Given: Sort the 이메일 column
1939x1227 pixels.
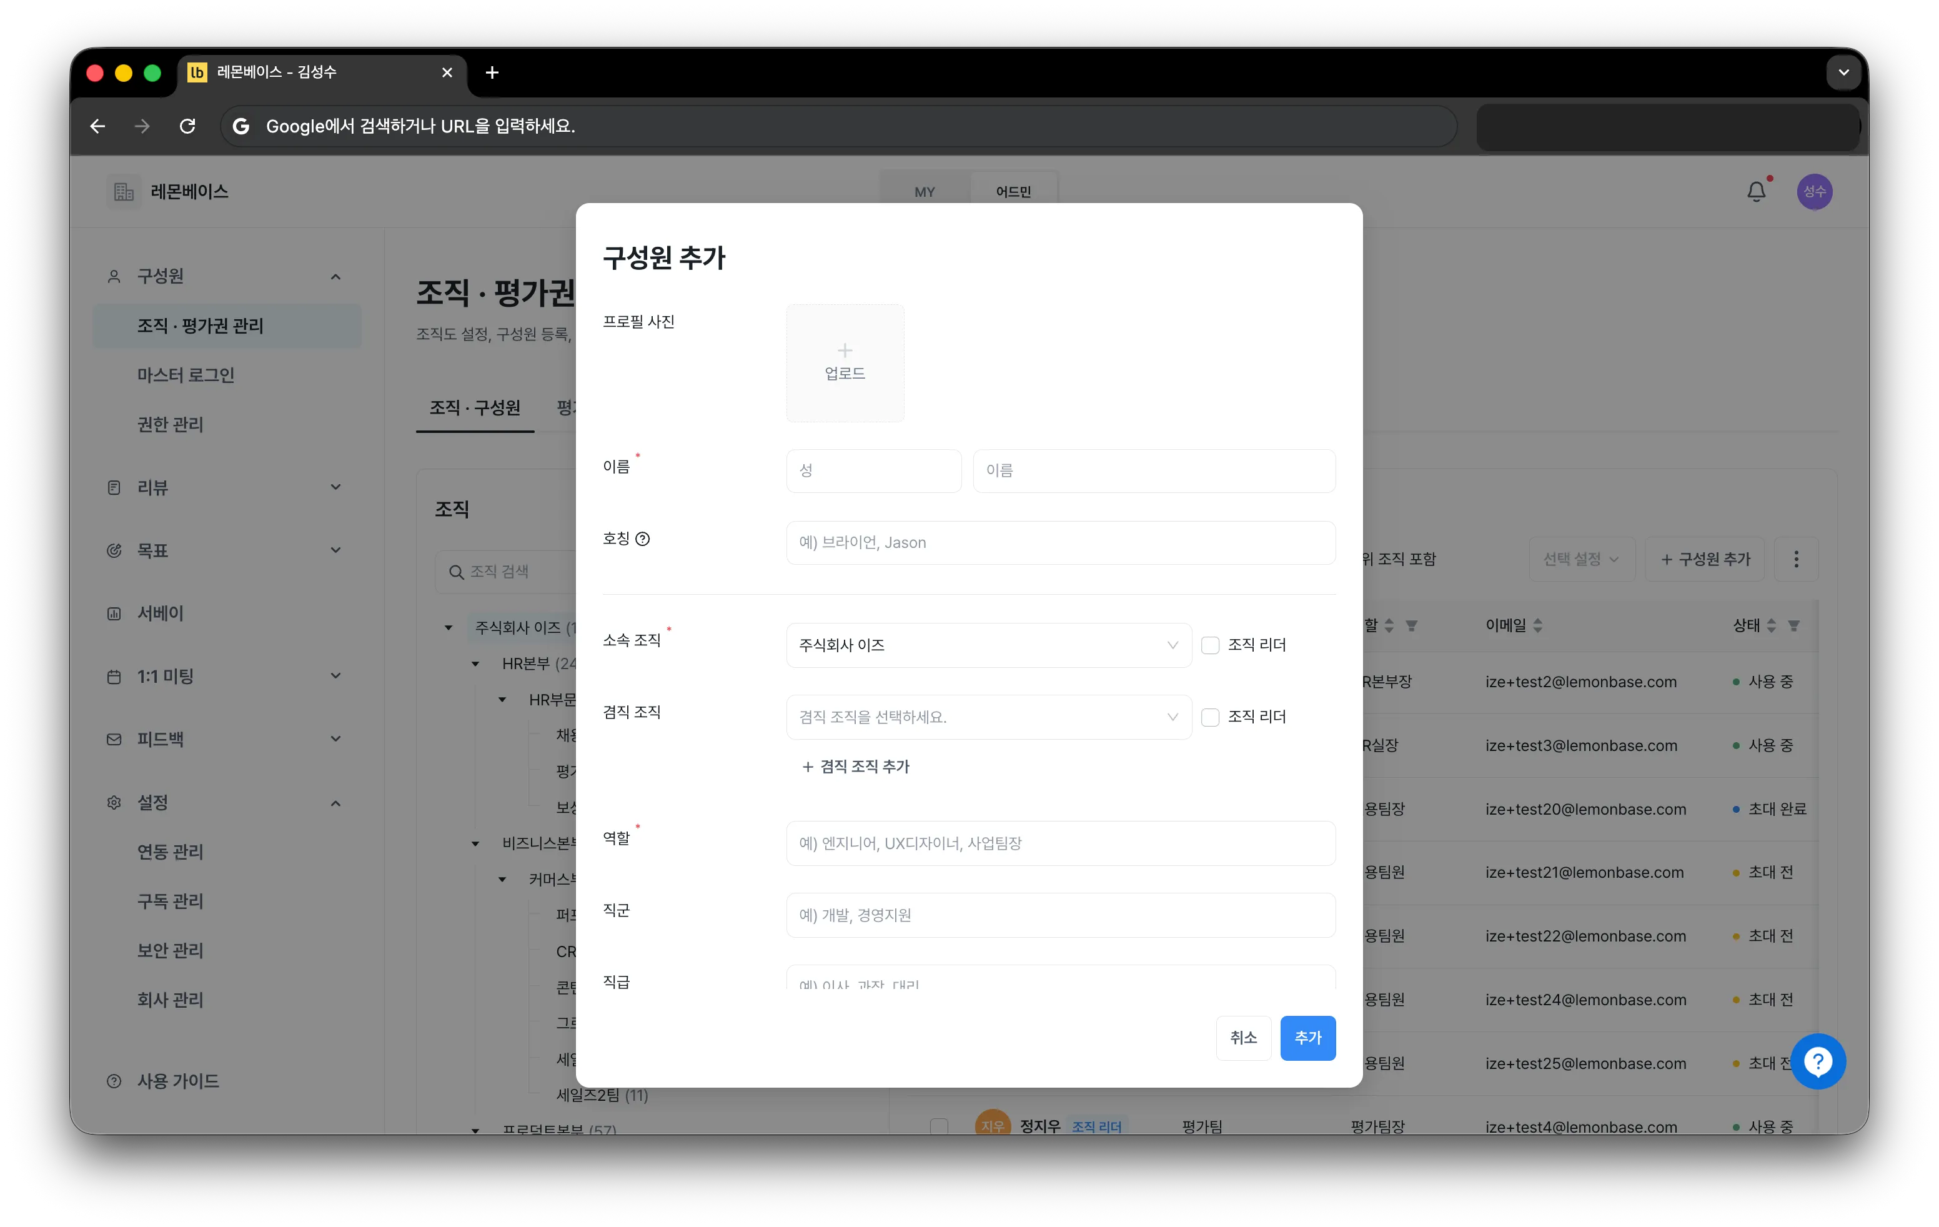Looking at the screenshot, I should 1538,625.
